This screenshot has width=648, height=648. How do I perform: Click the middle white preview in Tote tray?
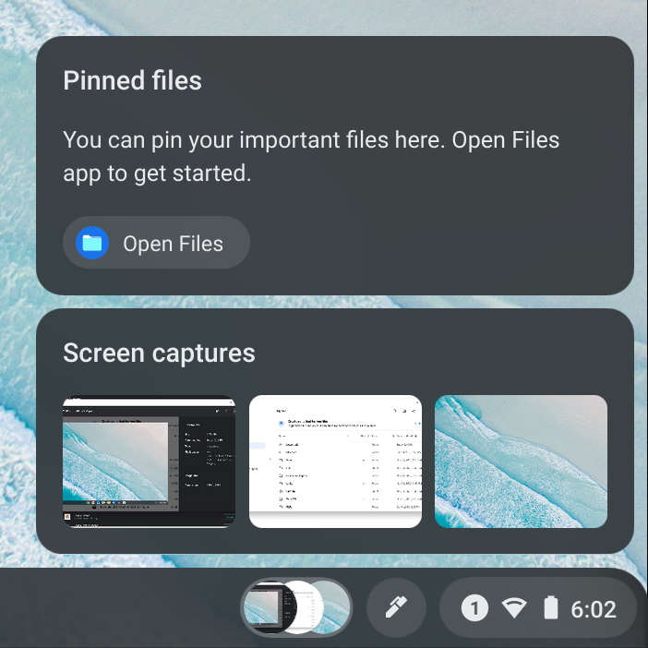click(302, 608)
